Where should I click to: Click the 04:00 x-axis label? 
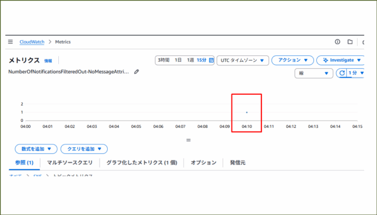click(25, 127)
